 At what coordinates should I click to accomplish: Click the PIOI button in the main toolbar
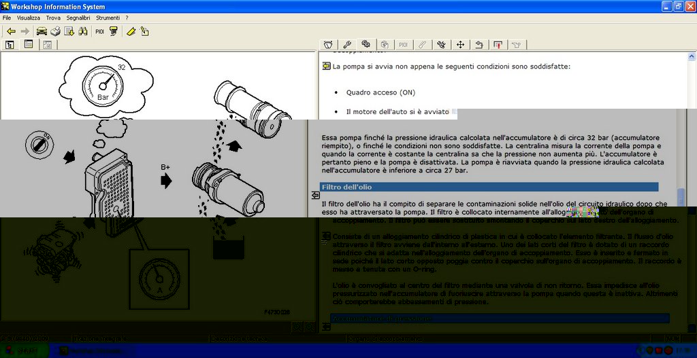tap(99, 31)
